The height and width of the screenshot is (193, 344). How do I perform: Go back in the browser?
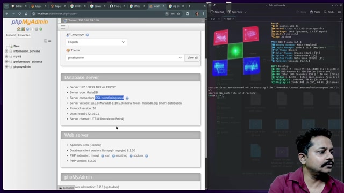(x=7, y=13)
